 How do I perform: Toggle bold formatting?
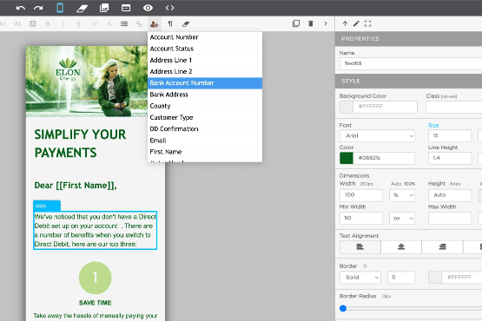[x=48, y=23]
